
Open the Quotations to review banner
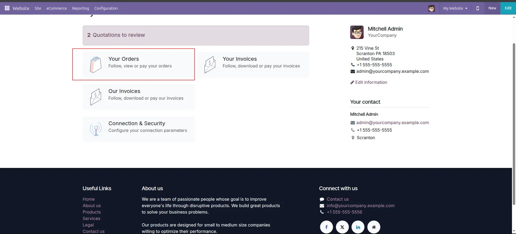click(x=196, y=35)
